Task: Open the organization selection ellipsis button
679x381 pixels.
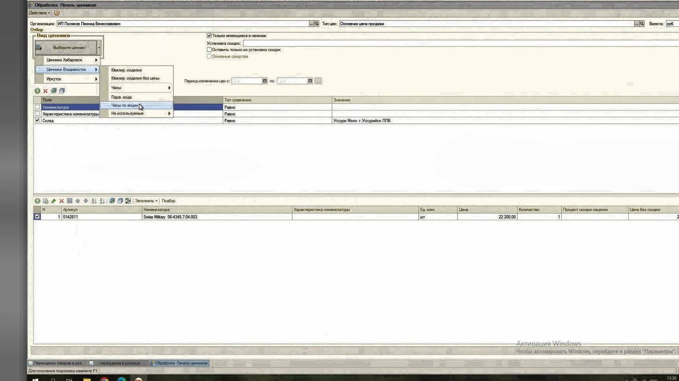Action: coord(311,24)
